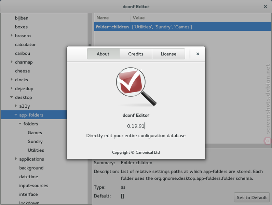The image size is (272, 205).
Task: Select cheese in the tree
Action: point(22,71)
